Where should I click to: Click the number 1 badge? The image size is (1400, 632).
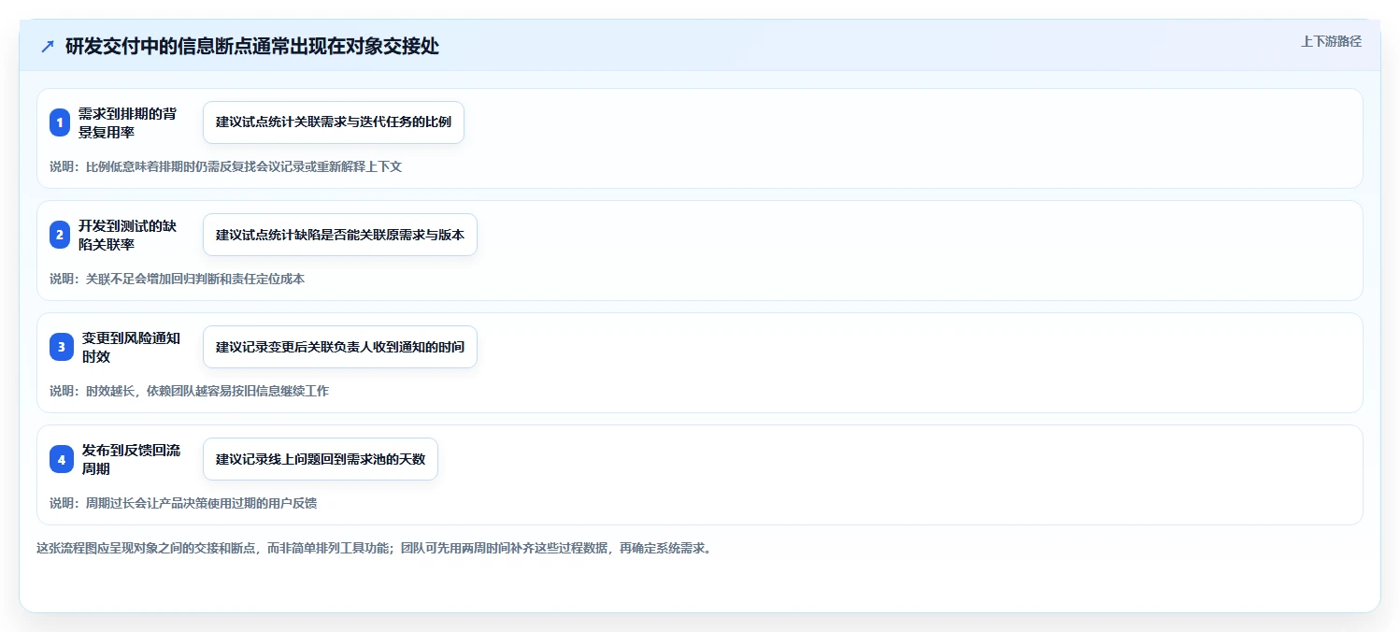point(60,122)
